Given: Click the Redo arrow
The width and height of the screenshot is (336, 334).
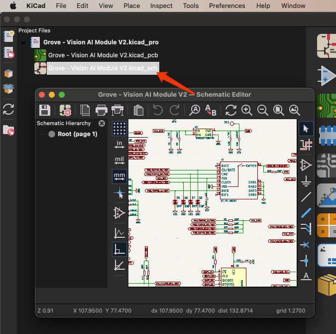Looking at the screenshot, I should pyautogui.click(x=174, y=110).
